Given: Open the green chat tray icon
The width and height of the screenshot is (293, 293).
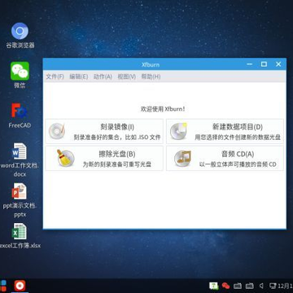Looking at the screenshot, I should 214,286.
